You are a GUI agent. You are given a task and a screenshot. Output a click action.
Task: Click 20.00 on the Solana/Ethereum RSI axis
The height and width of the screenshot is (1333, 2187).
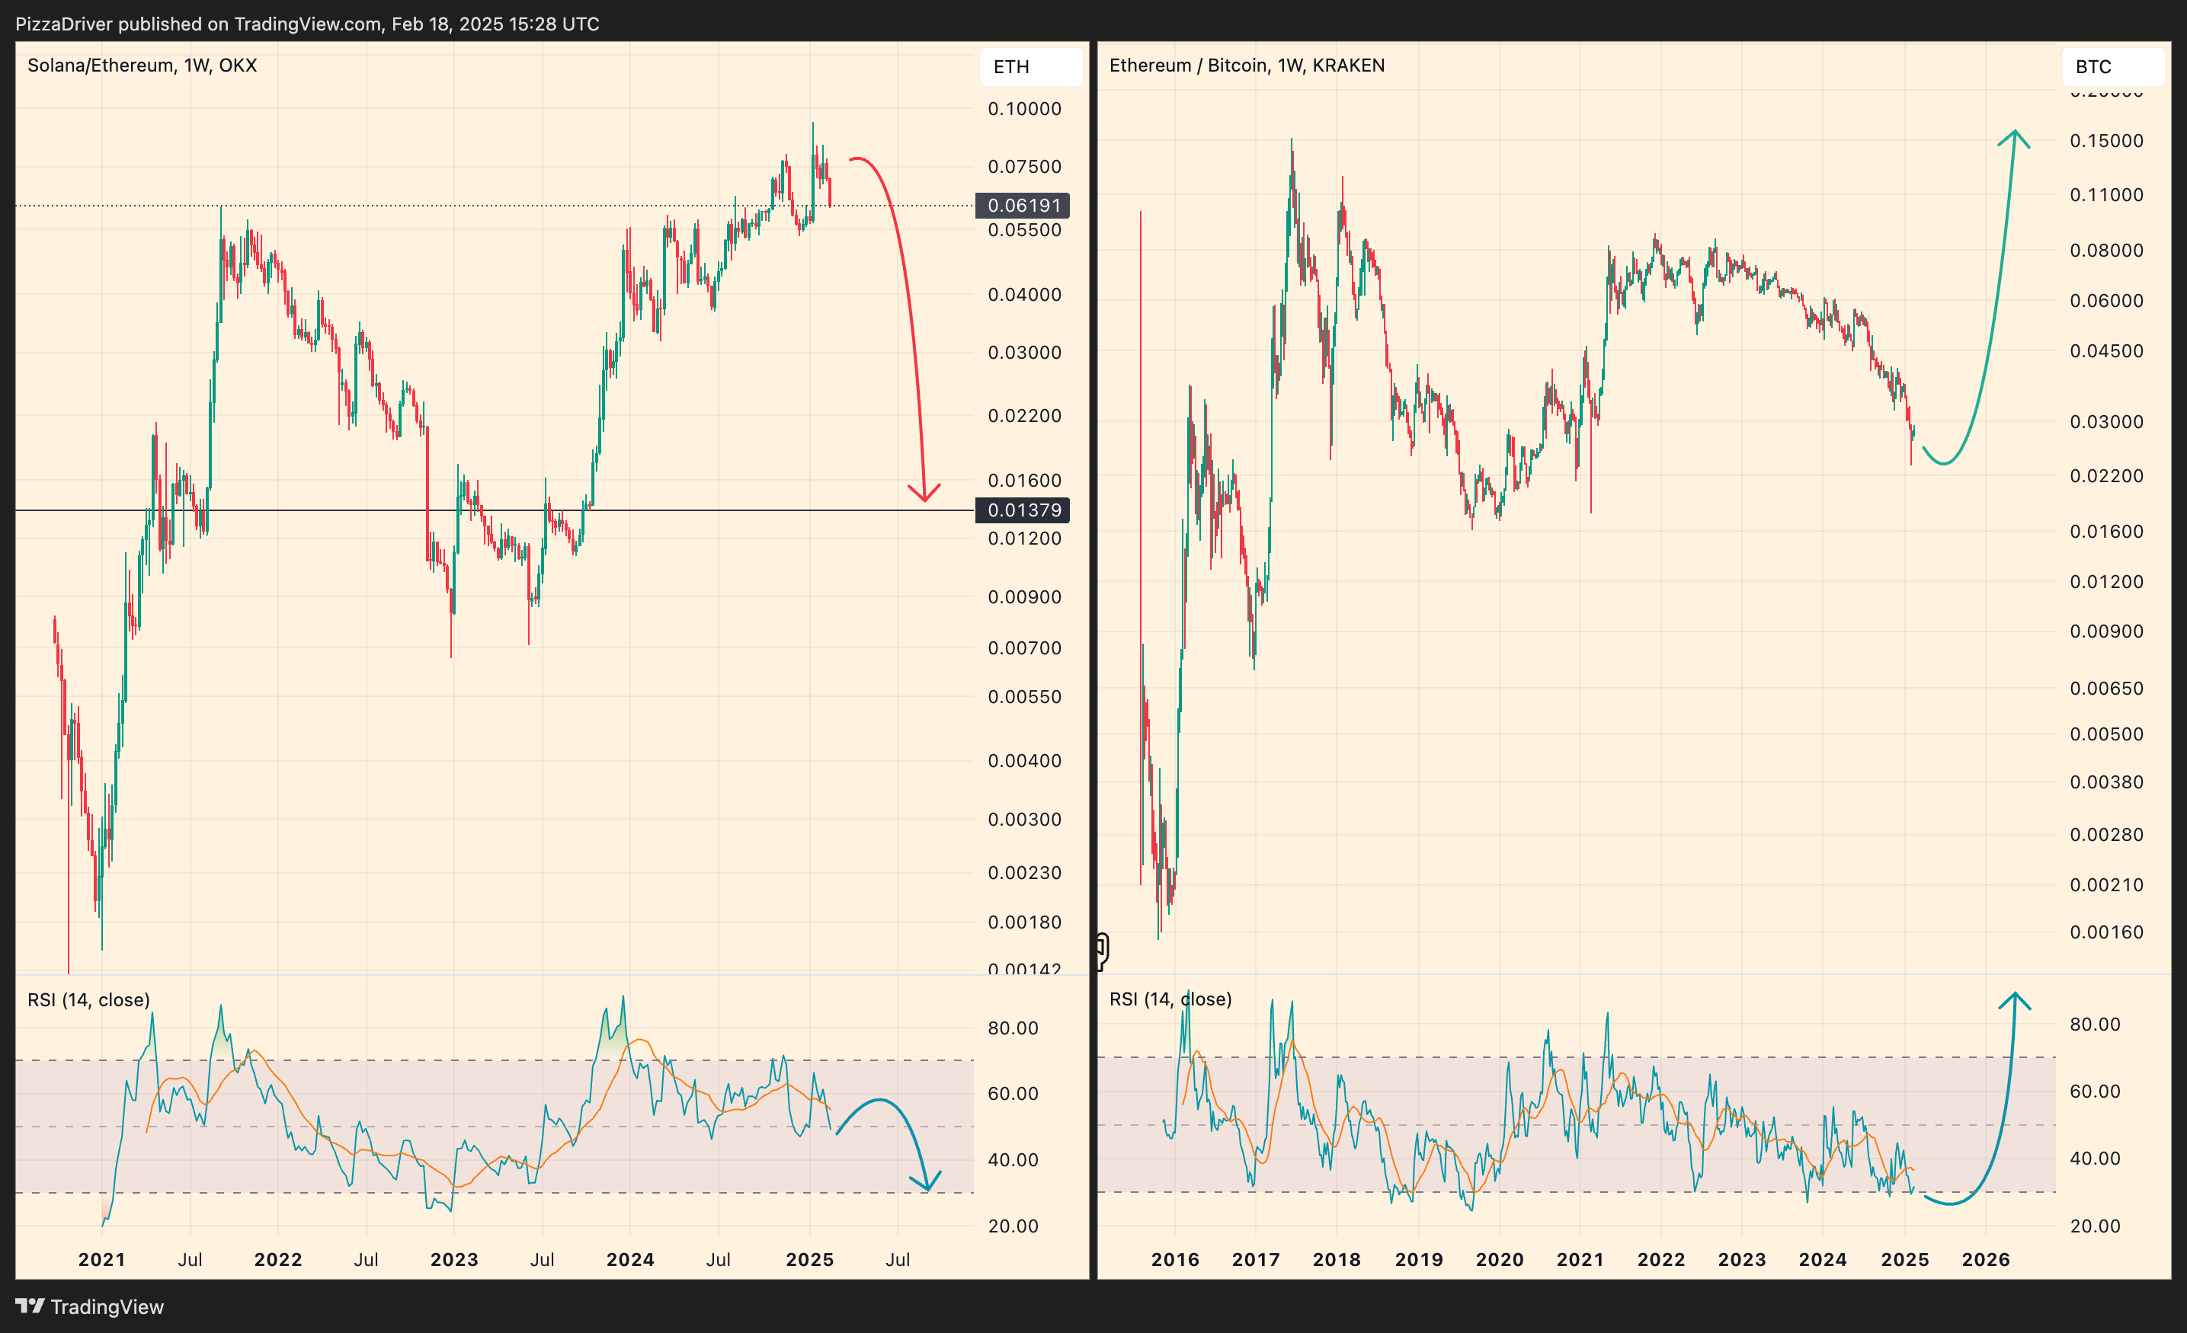pos(1013,1226)
